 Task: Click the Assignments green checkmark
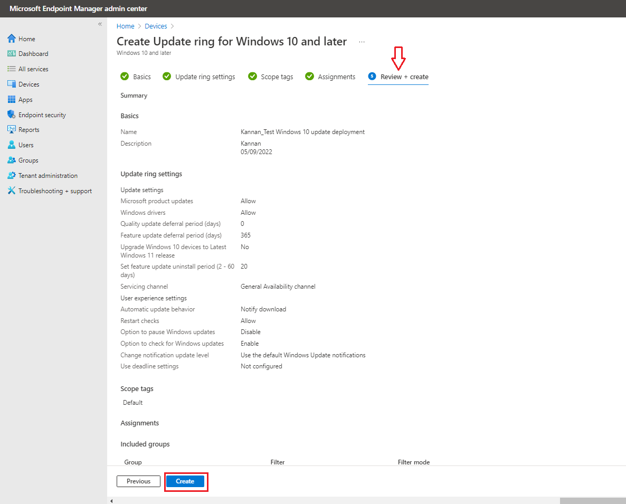coord(309,76)
